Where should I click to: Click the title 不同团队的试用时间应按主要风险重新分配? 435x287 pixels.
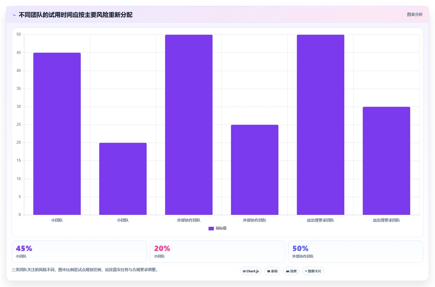pos(75,15)
